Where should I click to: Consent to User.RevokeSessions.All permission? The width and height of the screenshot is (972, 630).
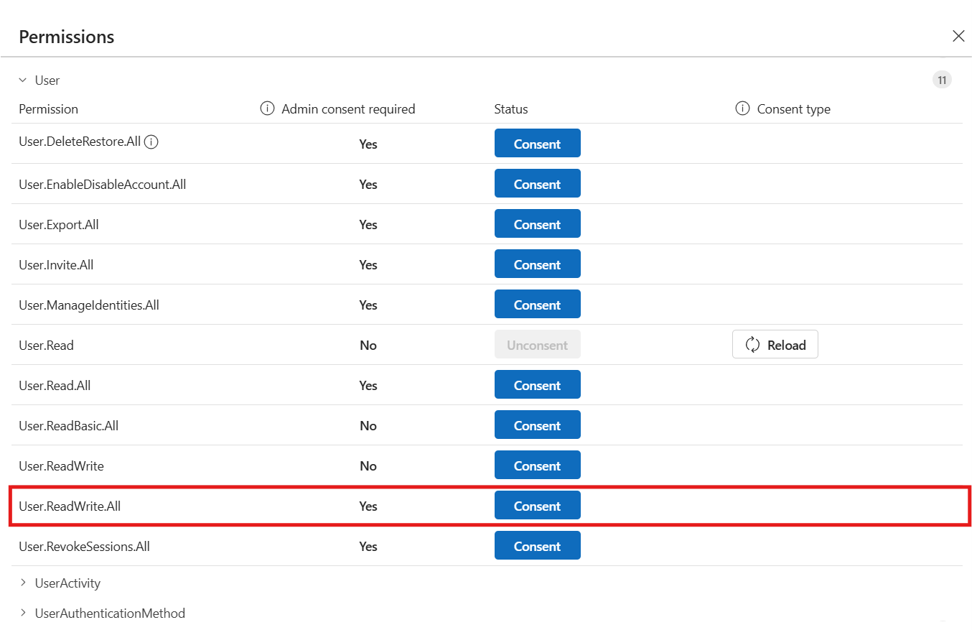point(537,545)
